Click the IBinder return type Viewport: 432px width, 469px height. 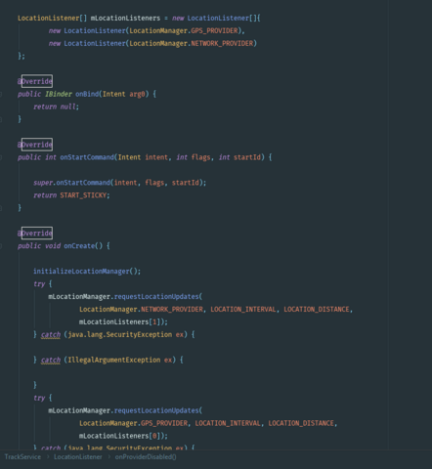coord(59,94)
